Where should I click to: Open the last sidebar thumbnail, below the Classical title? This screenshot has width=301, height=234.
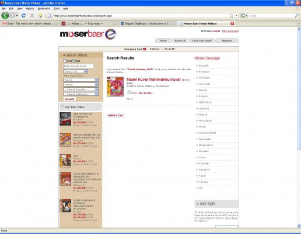point(65,205)
